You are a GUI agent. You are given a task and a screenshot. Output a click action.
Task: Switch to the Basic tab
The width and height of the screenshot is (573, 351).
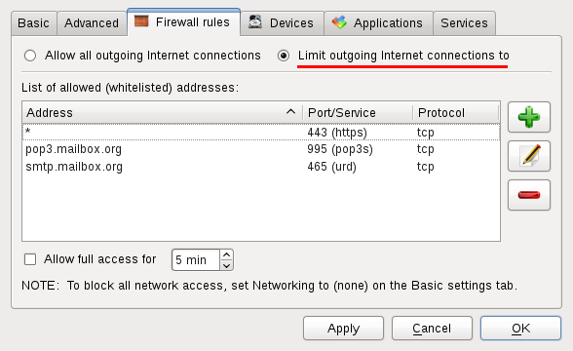coord(33,23)
